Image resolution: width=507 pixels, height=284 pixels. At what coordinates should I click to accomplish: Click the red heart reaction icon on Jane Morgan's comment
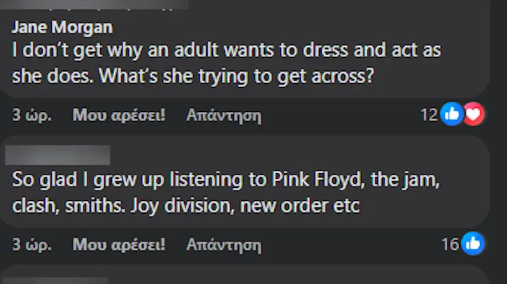474,115
